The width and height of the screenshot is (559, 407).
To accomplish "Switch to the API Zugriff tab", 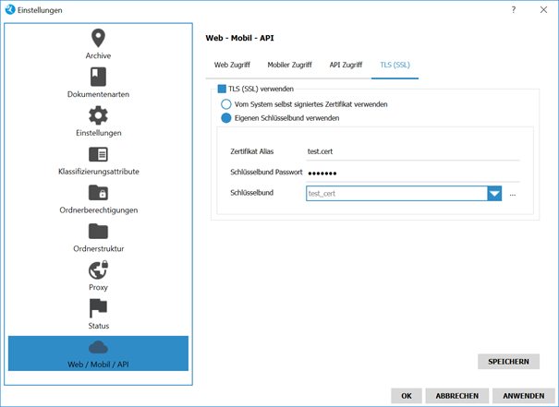I will 346,66.
